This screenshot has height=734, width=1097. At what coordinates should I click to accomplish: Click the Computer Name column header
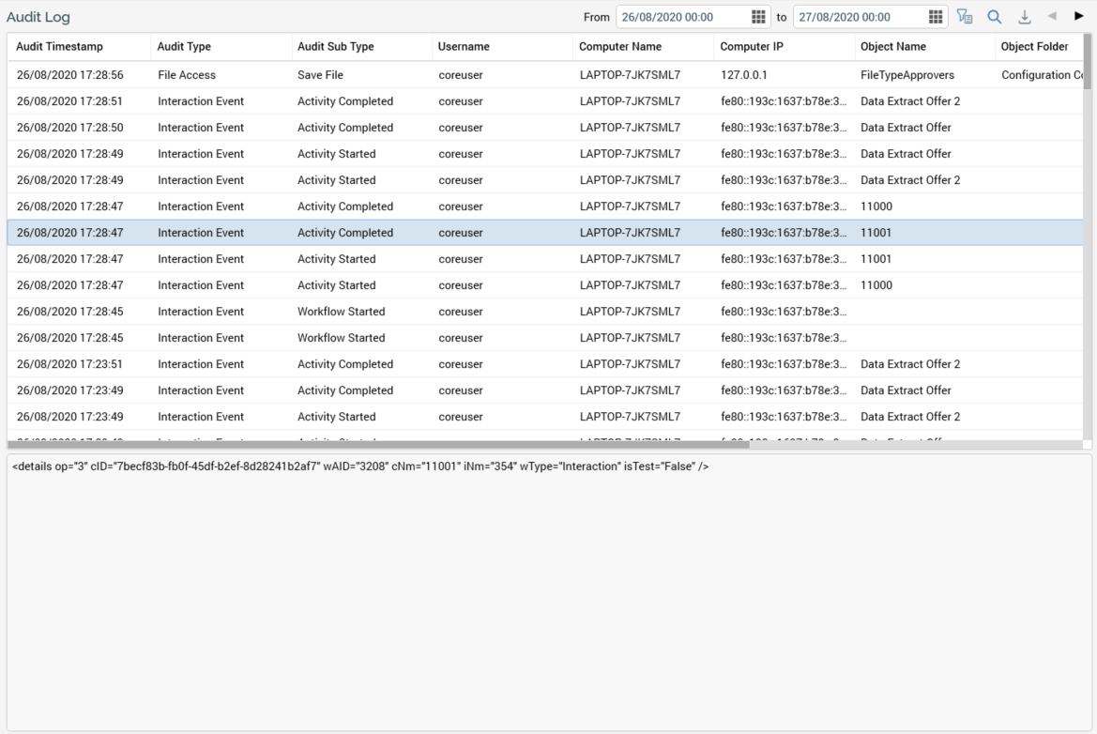click(620, 47)
